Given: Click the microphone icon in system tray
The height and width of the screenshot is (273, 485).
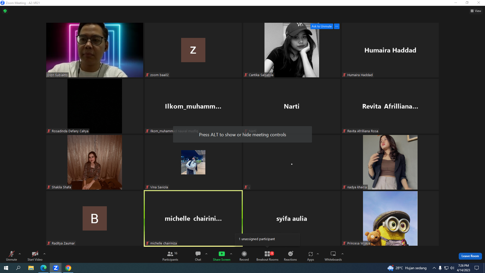Looking at the screenshot, I should coord(440,268).
